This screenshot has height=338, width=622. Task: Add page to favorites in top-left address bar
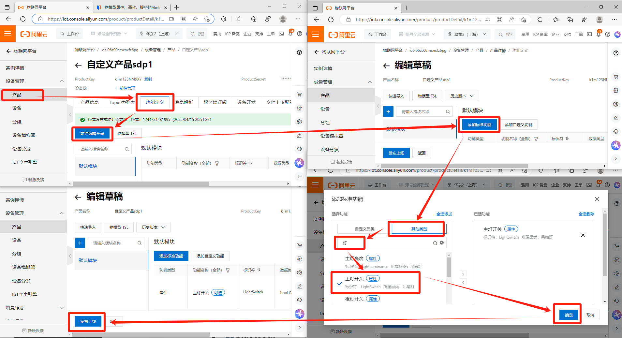207,19
